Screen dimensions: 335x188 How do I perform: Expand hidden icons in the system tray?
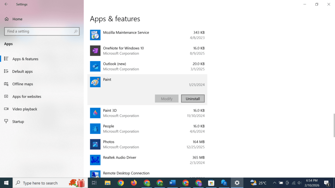click(x=274, y=183)
